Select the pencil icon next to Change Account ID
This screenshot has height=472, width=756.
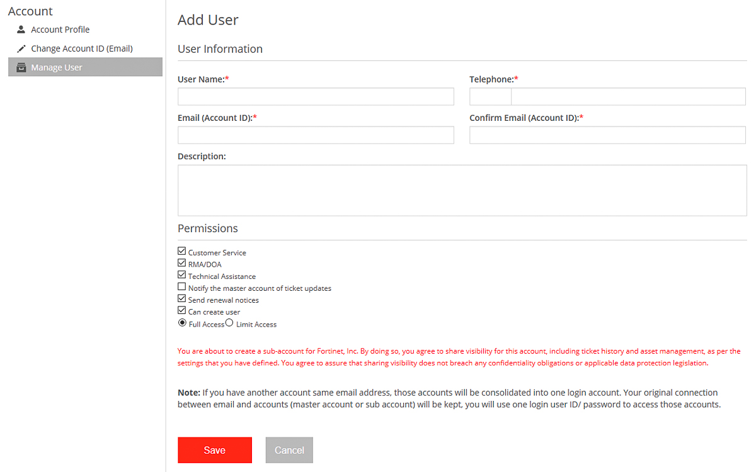click(21, 48)
